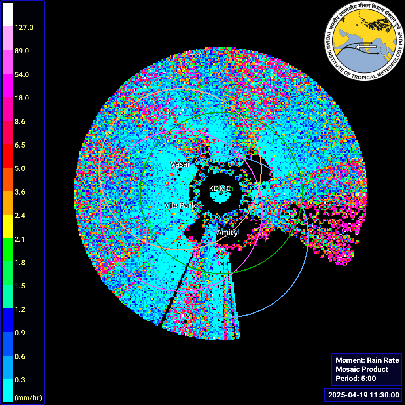The width and height of the screenshot is (405, 405).
Task: Select the 6.5 legend value
Action: point(20,145)
